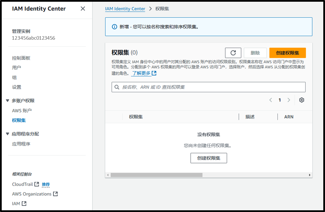Click external link icon next to IAM
Screen dimensions: 325x212
24,203
